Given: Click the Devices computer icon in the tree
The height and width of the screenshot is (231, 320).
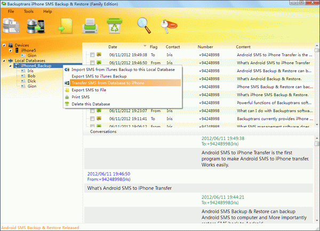Looking at the screenshot, I should [11, 45].
